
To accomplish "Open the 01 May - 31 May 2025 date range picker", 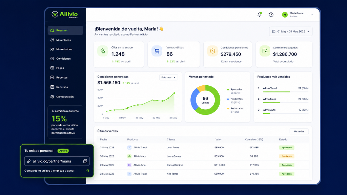I will pos(290,31).
